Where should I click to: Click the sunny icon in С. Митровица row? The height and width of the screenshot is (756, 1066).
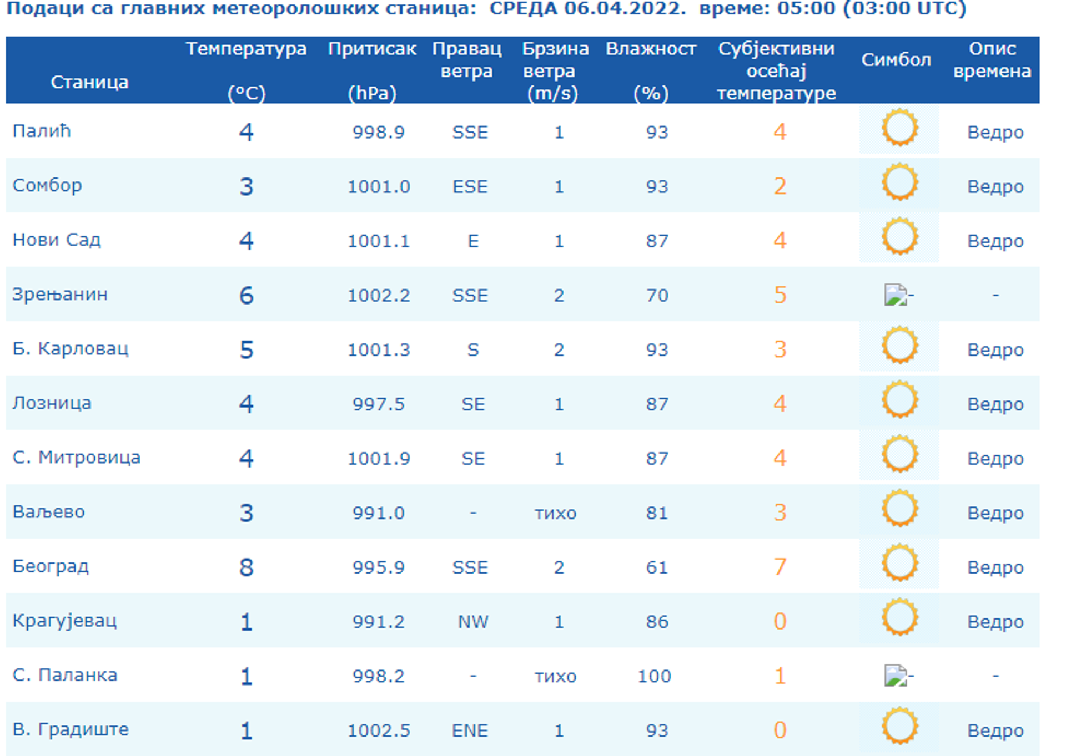[899, 455]
